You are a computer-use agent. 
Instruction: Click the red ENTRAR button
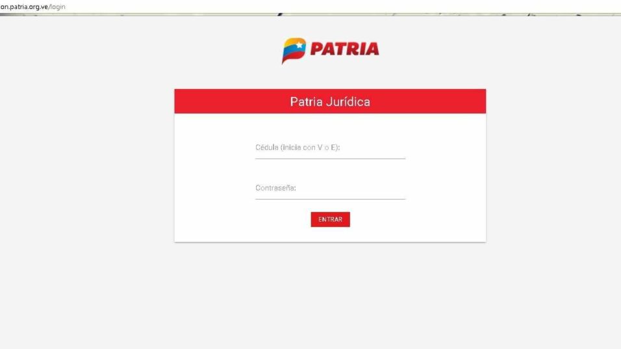point(330,220)
